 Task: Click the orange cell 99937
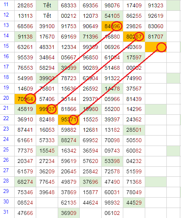pos(47,109)
